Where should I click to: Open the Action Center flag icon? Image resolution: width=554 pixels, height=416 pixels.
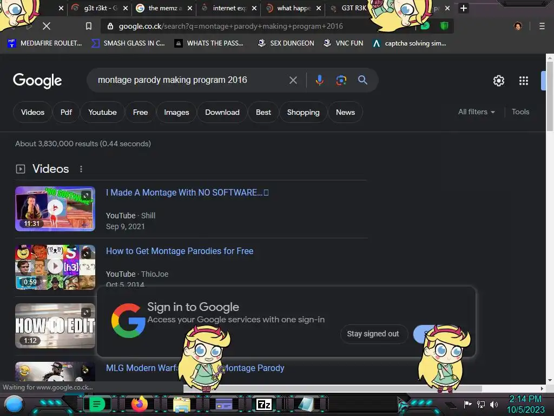click(467, 404)
